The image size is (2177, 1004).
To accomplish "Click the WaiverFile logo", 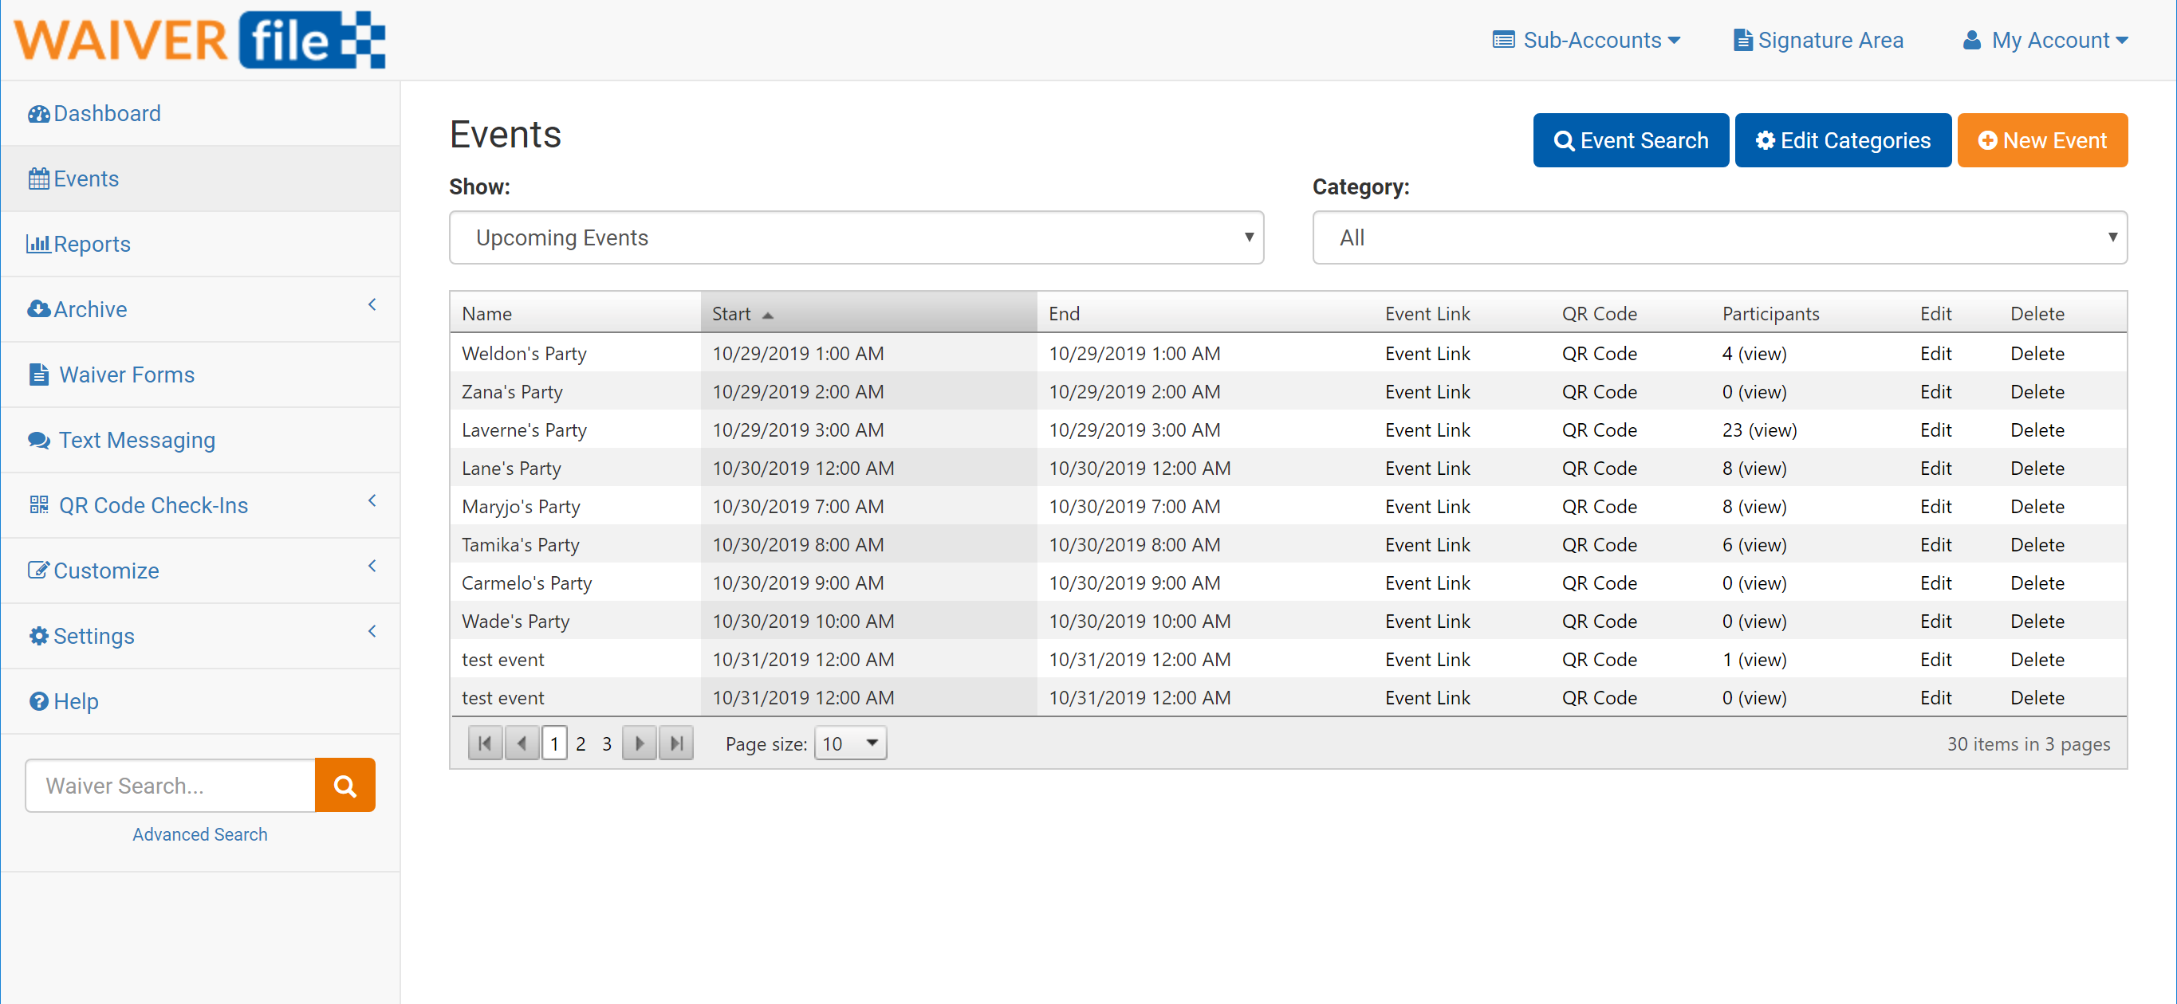I will click(x=199, y=40).
